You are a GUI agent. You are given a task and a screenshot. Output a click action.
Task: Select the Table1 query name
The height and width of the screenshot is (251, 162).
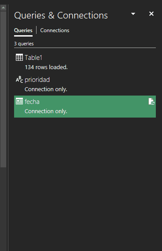[x=33, y=58]
